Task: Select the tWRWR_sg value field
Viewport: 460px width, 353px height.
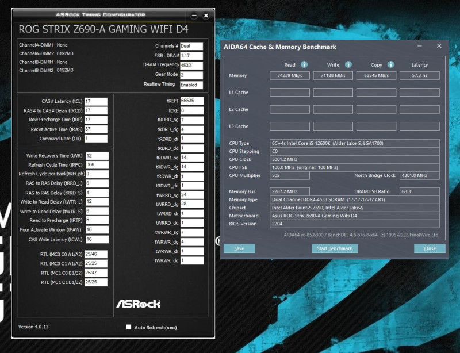Action: click(x=192, y=232)
